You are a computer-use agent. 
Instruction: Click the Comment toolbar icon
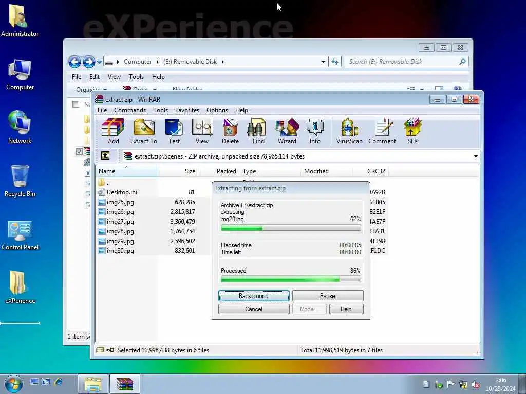click(382, 131)
